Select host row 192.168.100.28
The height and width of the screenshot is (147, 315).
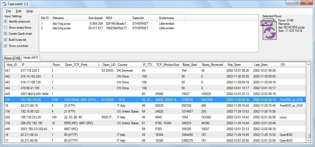[x=31, y=100]
